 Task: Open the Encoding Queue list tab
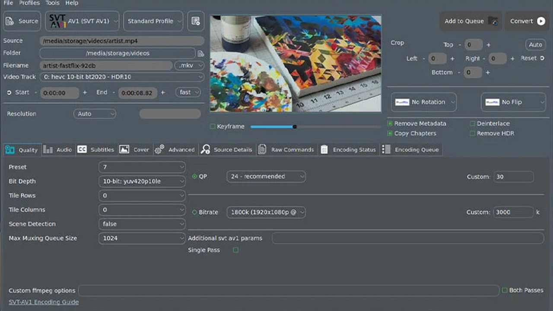tap(411, 149)
